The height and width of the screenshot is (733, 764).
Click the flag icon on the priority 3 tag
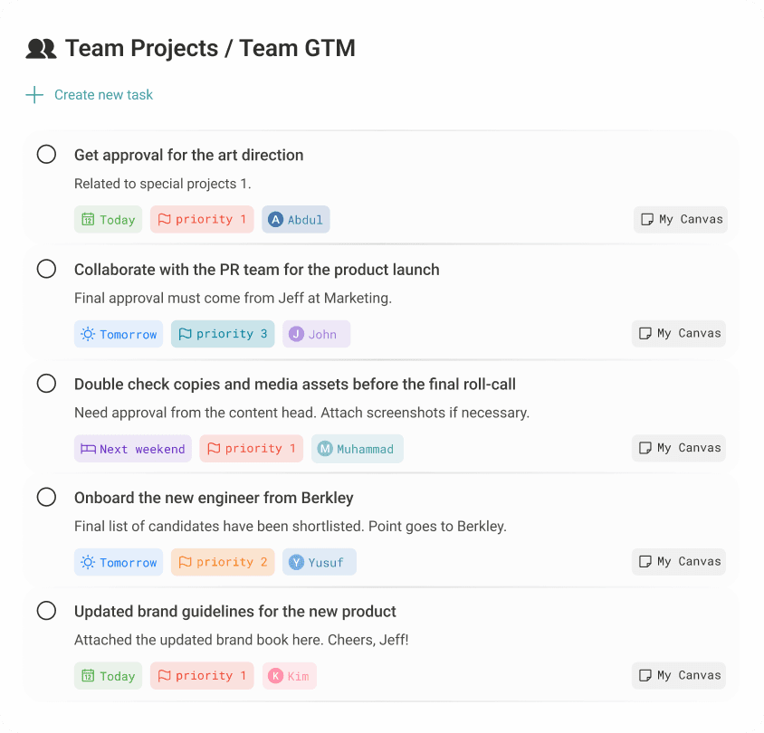(x=185, y=334)
